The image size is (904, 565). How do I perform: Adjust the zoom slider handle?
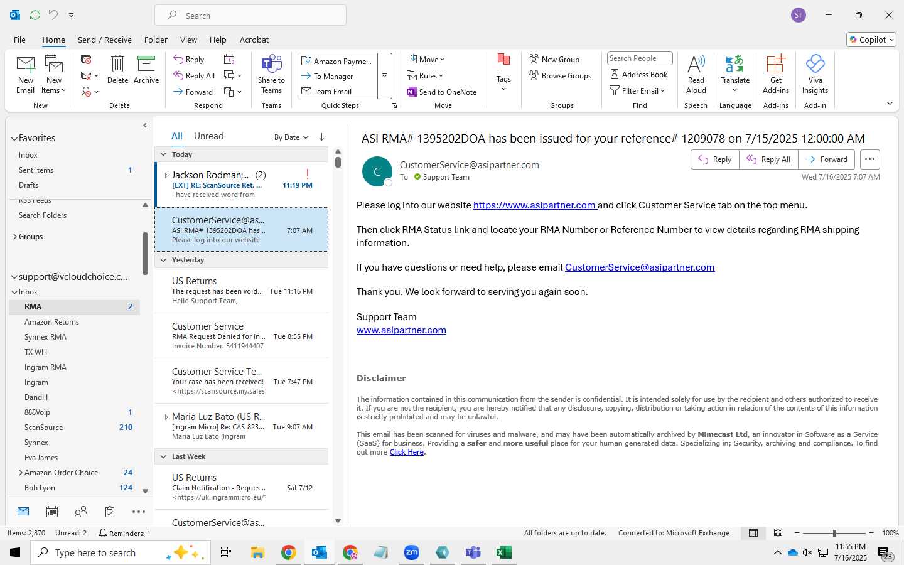834,533
